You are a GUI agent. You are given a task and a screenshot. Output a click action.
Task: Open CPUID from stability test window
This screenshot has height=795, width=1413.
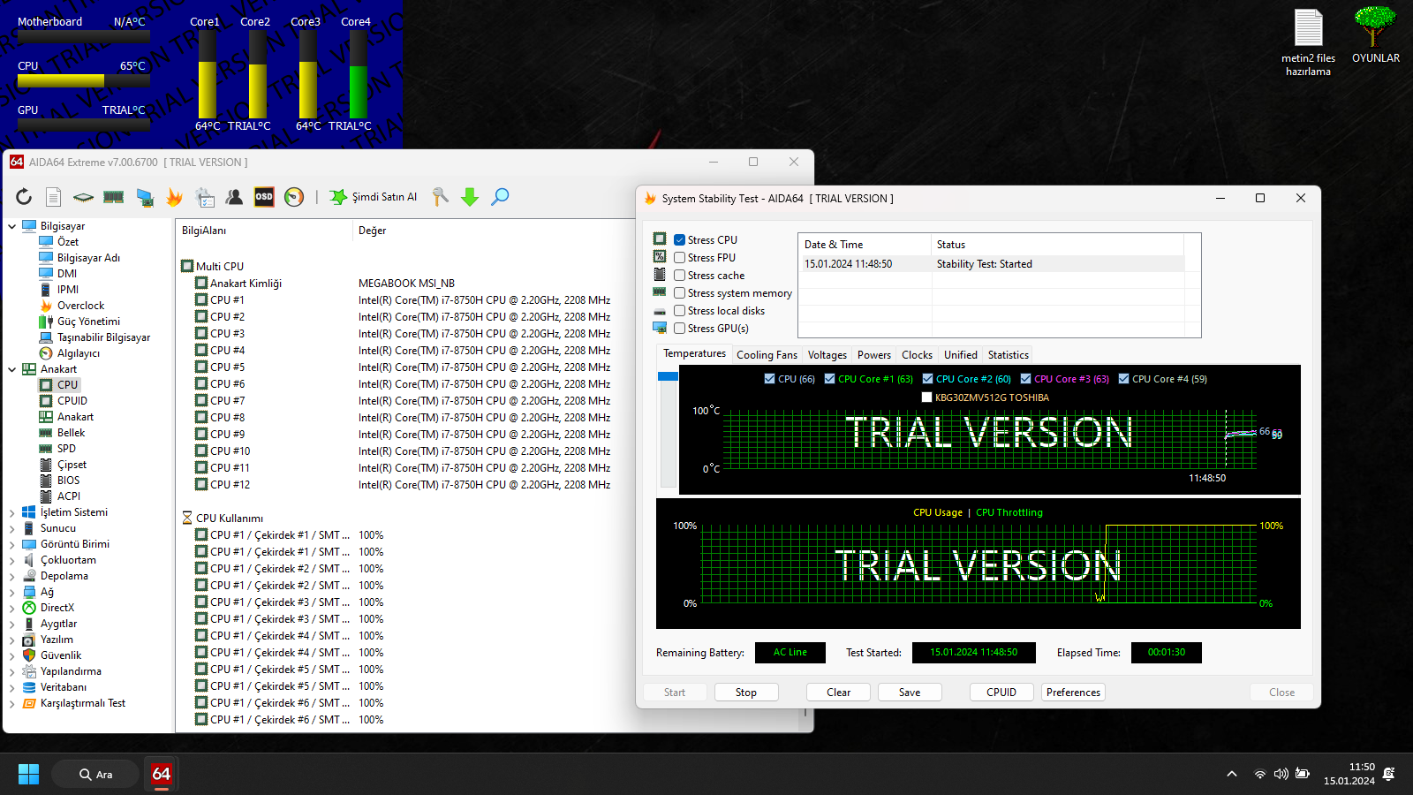(x=1001, y=693)
